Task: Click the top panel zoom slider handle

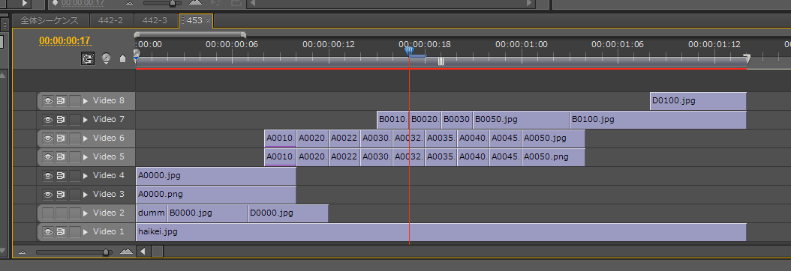Action: click(173, 3)
